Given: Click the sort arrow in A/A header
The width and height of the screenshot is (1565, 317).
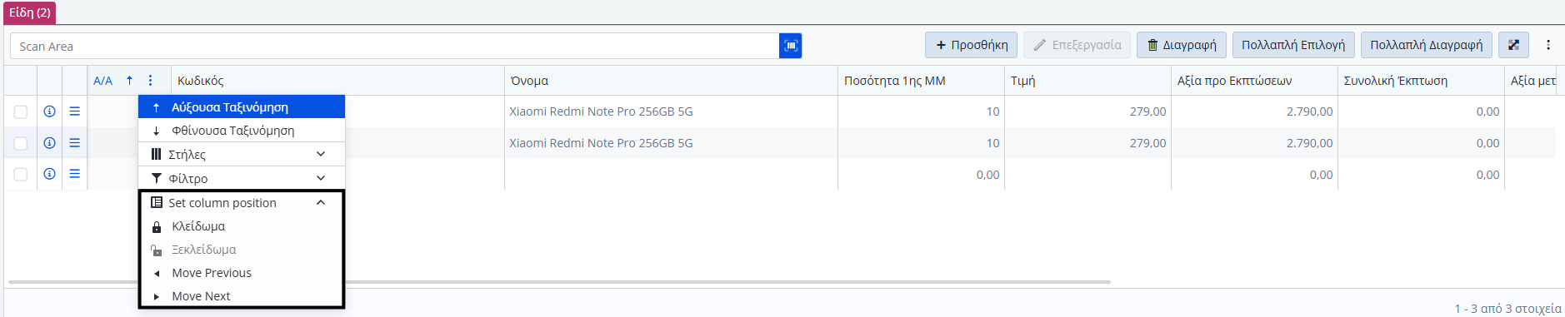Looking at the screenshot, I should point(129,81).
